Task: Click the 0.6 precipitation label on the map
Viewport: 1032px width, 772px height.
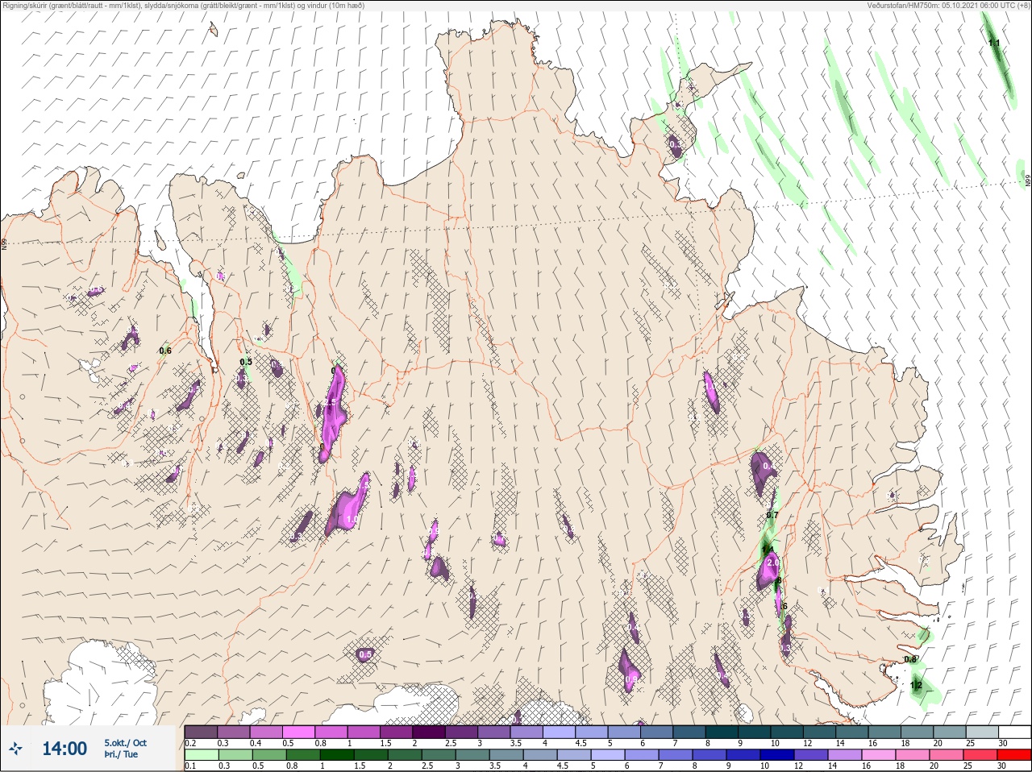Action: 165,351
